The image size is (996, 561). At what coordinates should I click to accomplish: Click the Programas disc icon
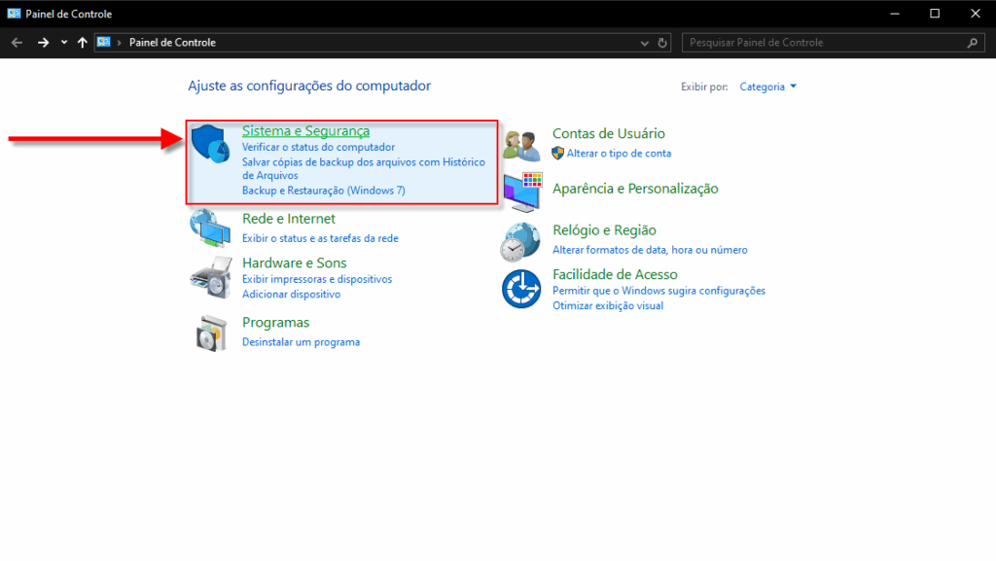(211, 333)
